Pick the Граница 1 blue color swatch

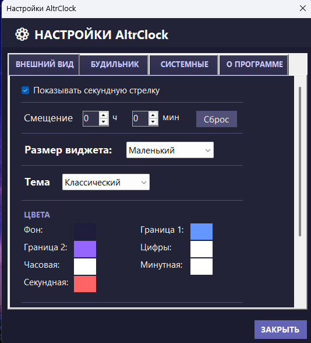202,232
